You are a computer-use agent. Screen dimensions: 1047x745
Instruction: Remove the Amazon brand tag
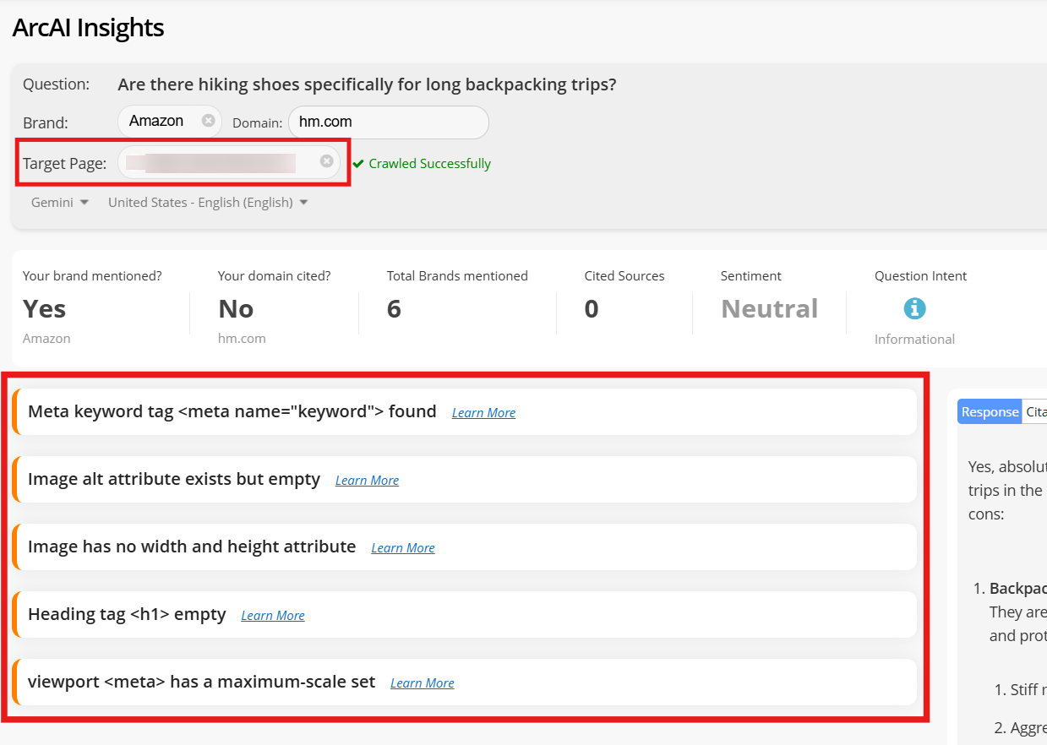(x=208, y=121)
